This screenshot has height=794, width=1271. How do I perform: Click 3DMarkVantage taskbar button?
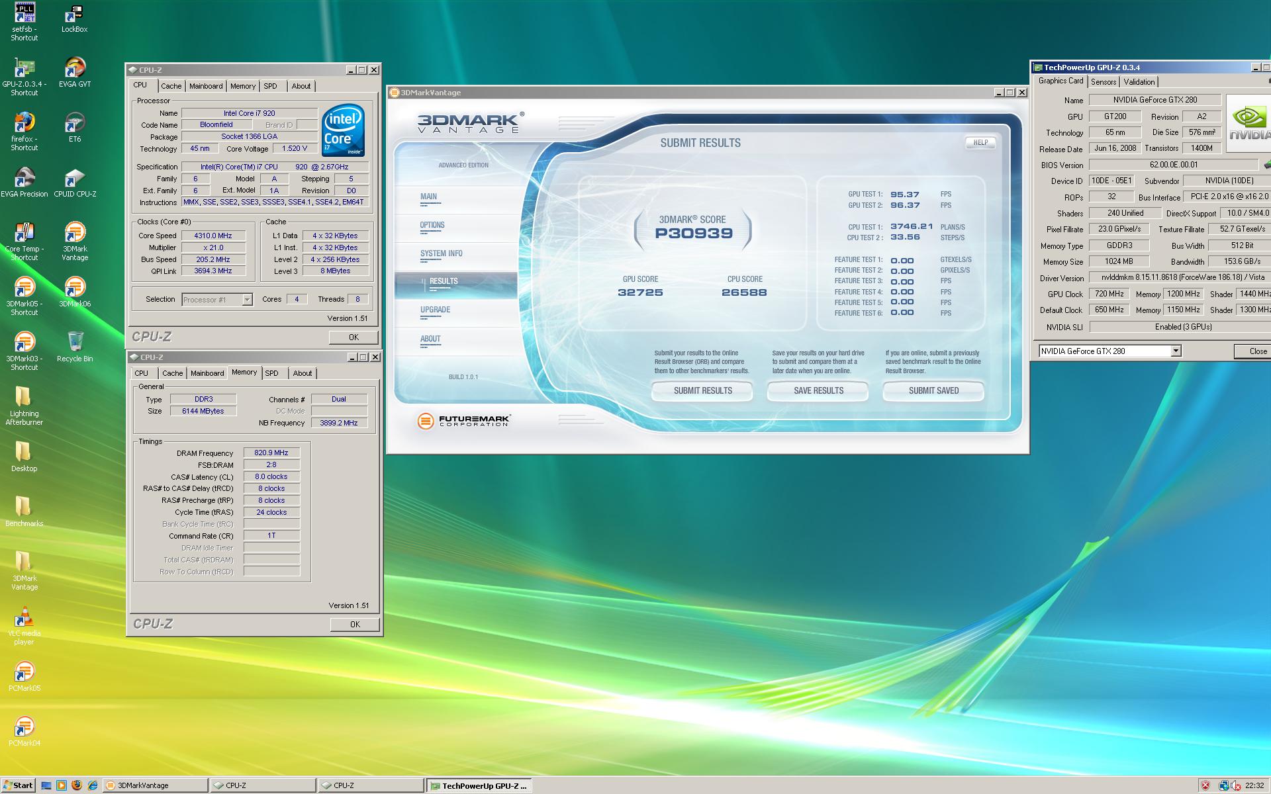pyautogui.click(x=155, y=785)
